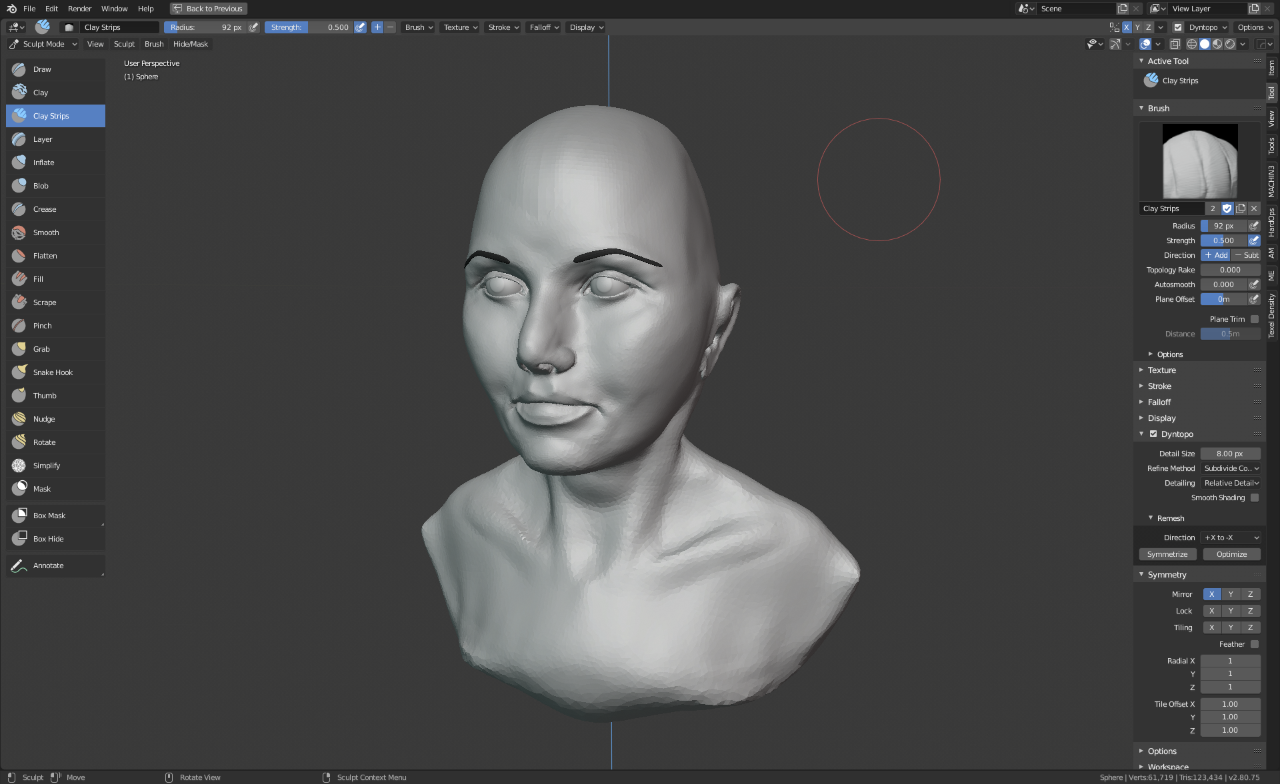The width and height of the screenshot is (1280, 784).
Task: Choose the Grab brush tool
Action: [41, 349]
